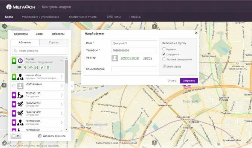Delete Сергей with the trash icon
The image size is (252, 148).
coord(48,67)
